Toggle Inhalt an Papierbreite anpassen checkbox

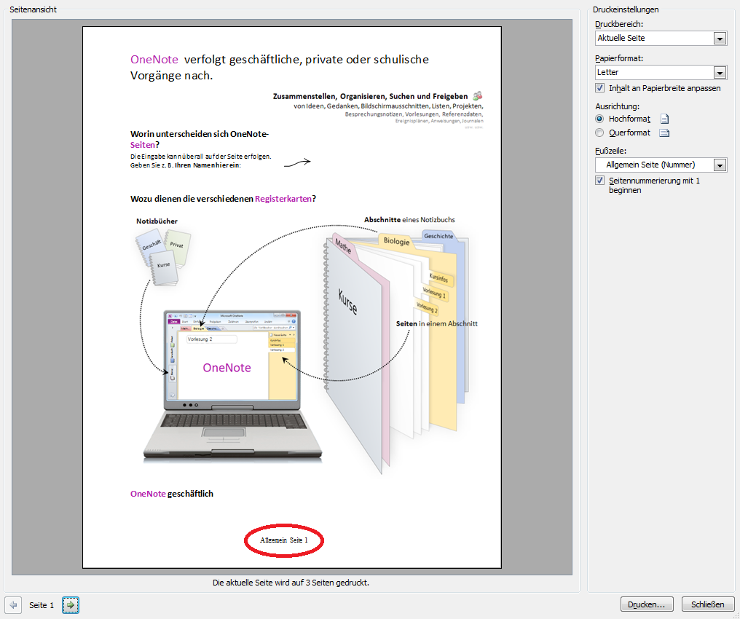pos(600,88)
